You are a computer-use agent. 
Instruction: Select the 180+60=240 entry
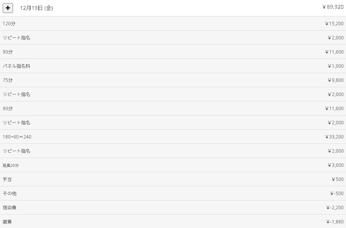[x=17, y=137]
